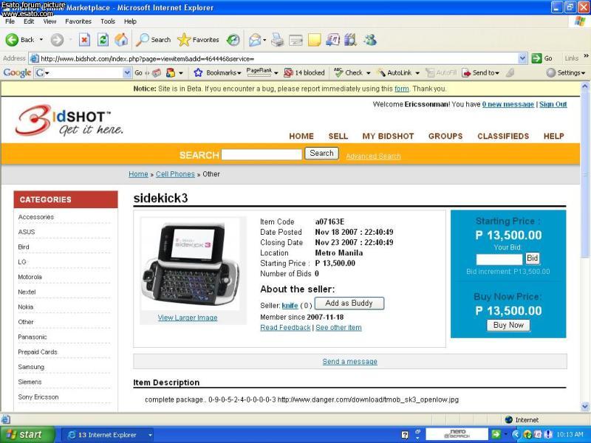Click the Google toolbar logo
Viewport: 591px width, 443px height.
(x=17, y=72)
